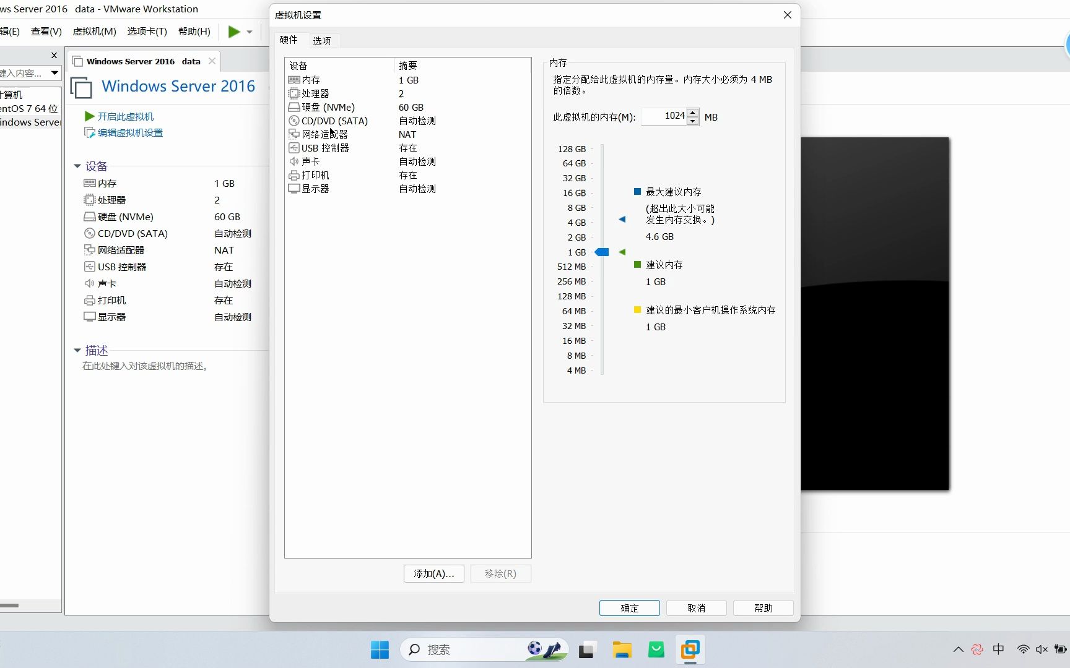
Task: Decrease memory with the spinner down arrow
Action: pos(693,121)
